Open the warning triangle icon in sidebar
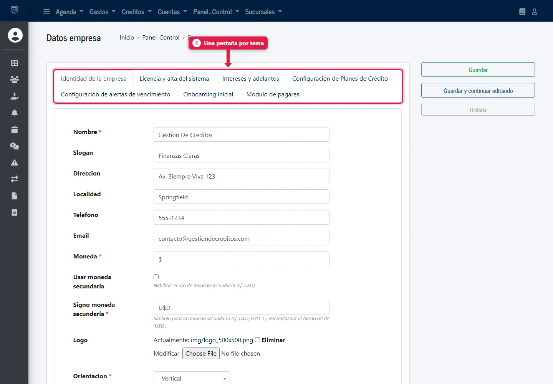 15,162
